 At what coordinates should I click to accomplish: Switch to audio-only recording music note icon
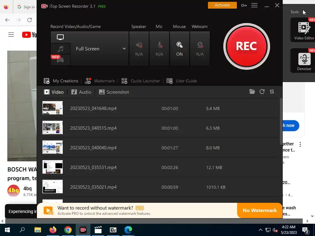tap(60, 49)
